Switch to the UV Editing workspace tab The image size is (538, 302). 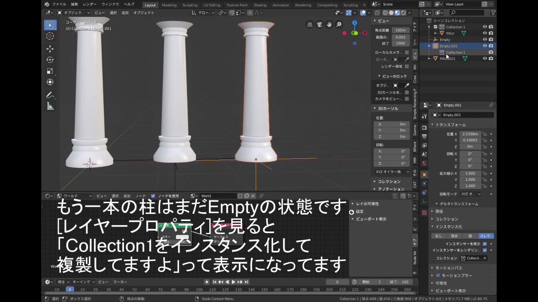(x=212, y=5)
